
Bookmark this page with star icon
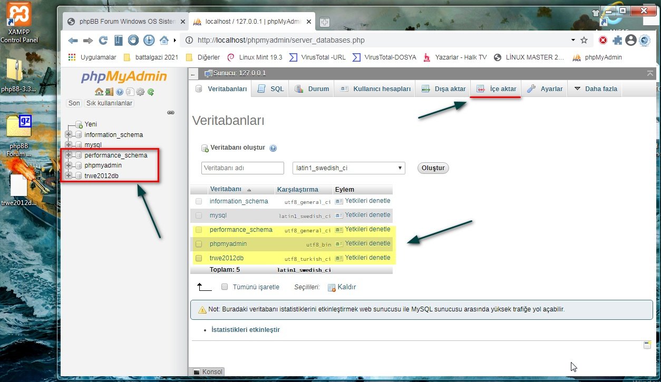tap(584, 40)
